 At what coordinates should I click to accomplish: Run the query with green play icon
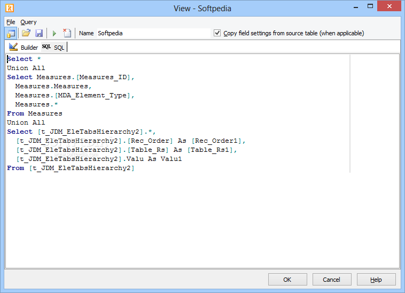click(x=54, y=33)
